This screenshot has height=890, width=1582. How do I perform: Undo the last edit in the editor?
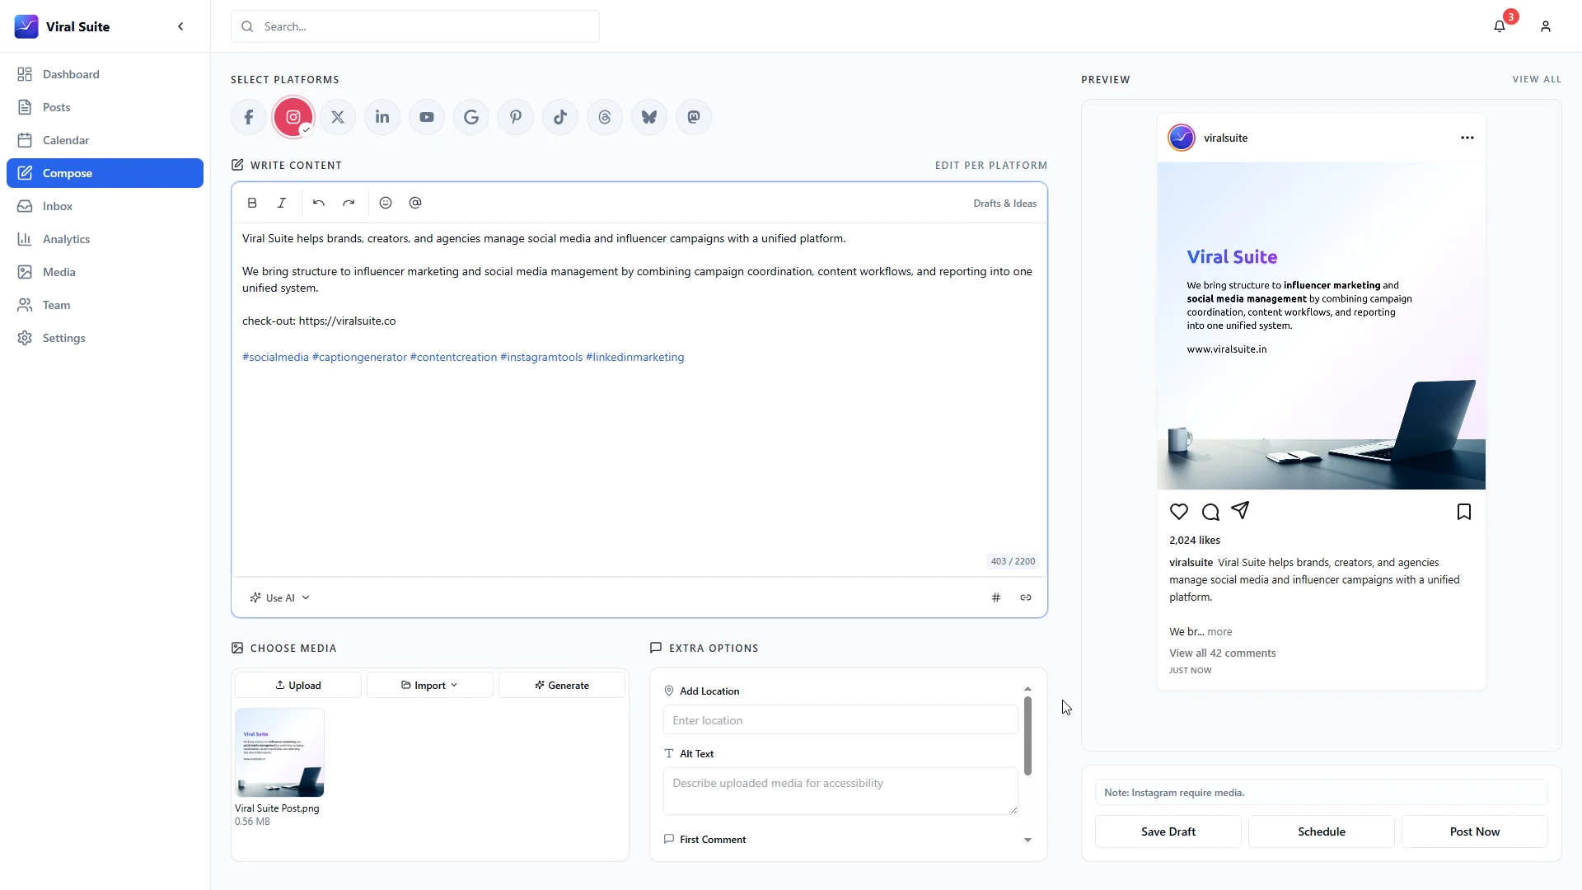pos(319,203)
